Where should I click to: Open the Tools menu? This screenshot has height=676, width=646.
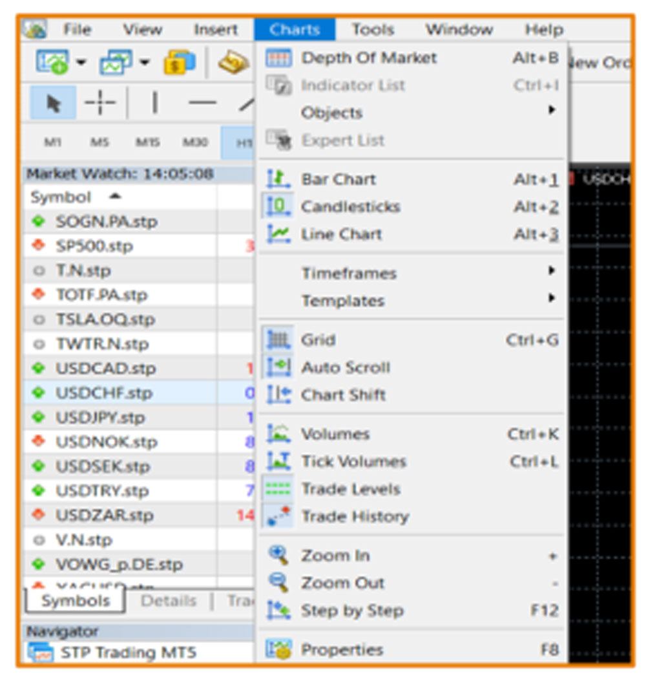373,29
